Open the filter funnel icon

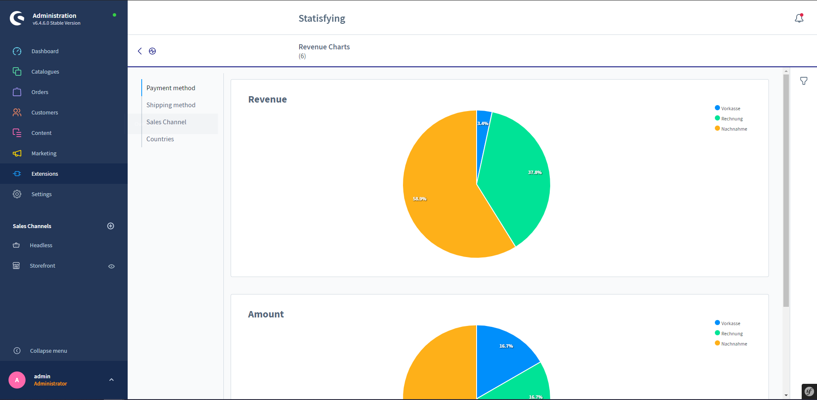804,81
